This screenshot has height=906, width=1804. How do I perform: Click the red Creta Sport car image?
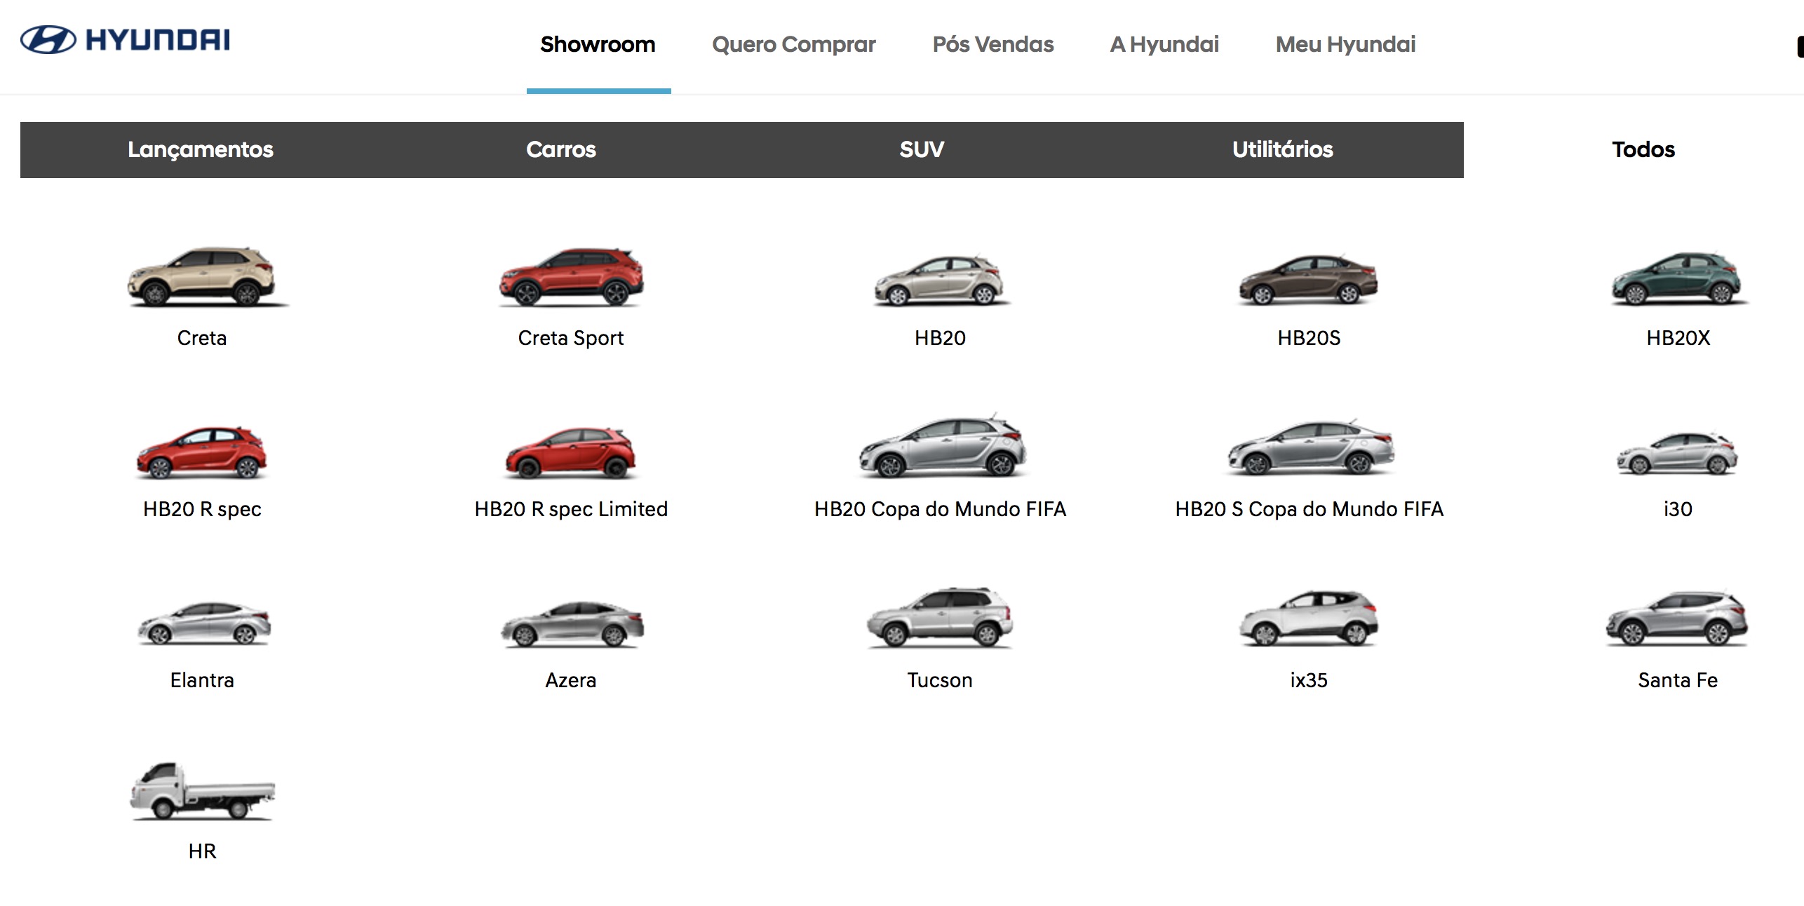pos(571,277)
